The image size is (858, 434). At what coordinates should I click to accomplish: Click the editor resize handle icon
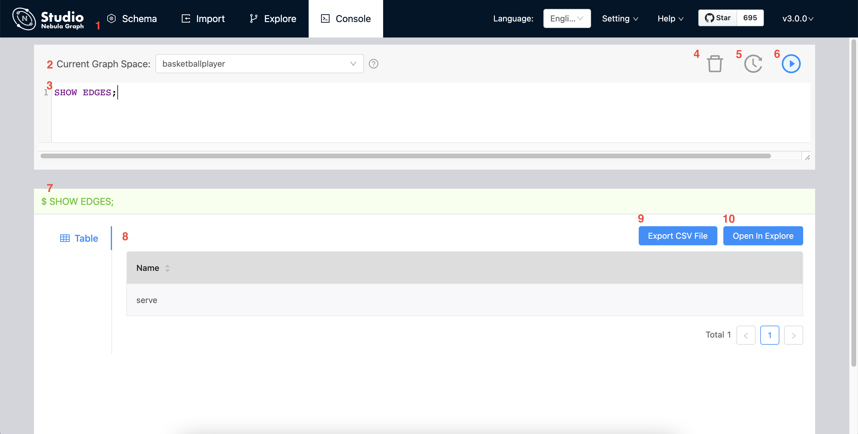pos(807,157)
